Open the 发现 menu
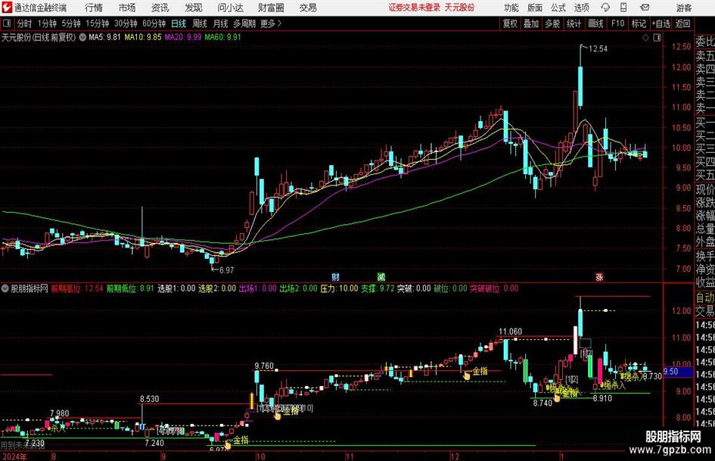The height and width of the screenshot is (461, 715). pyautogui.click(x=194, y=8)
